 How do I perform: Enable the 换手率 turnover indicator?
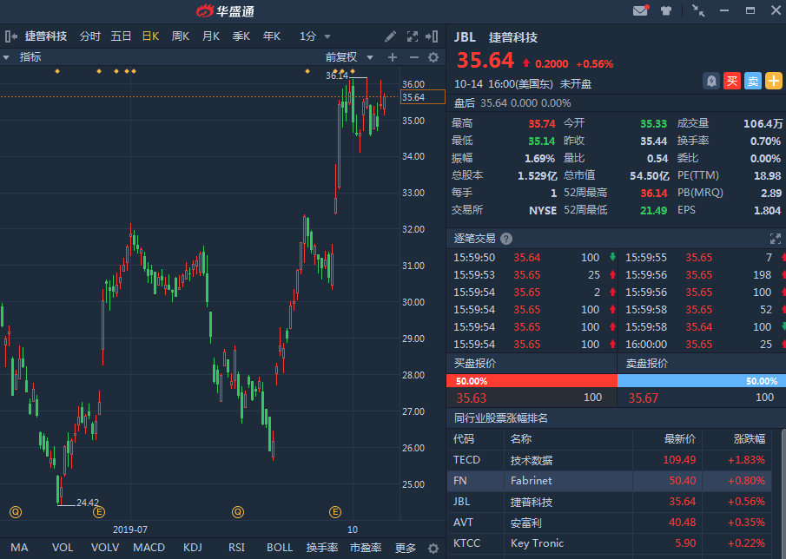322,548
